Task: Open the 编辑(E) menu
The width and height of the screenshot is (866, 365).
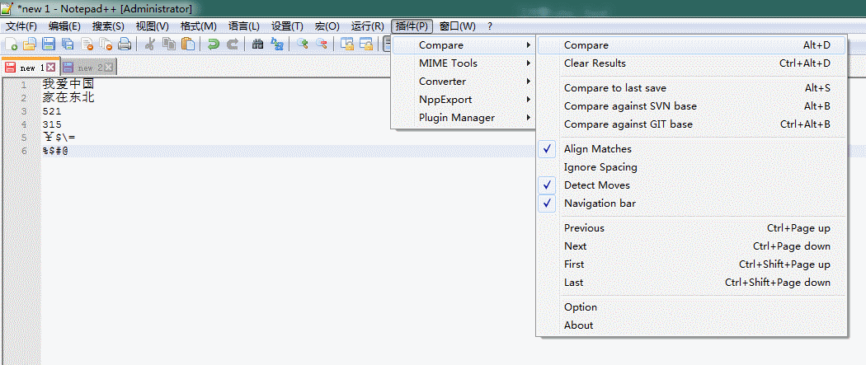Action: [x=64, y=26]
